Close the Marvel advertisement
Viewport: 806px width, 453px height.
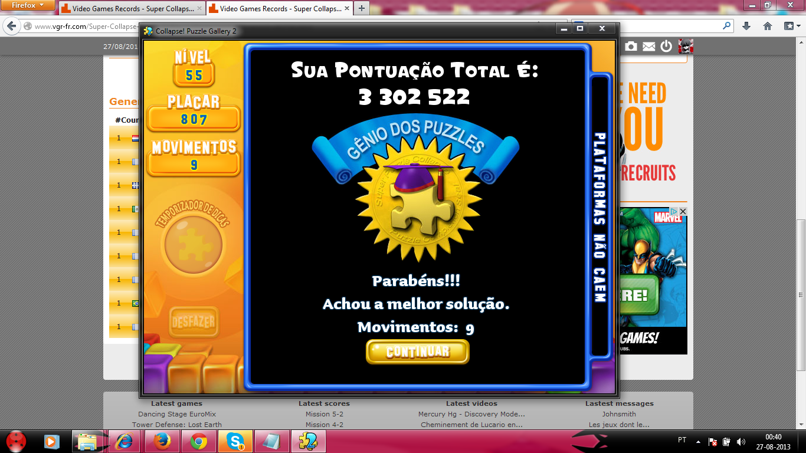683,211
